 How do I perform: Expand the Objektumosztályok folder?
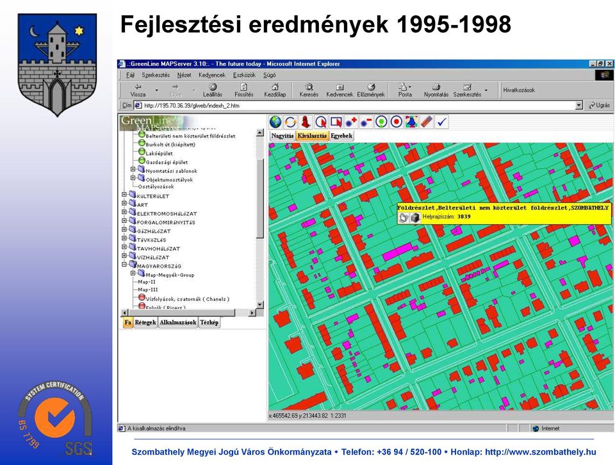point(133,178)
